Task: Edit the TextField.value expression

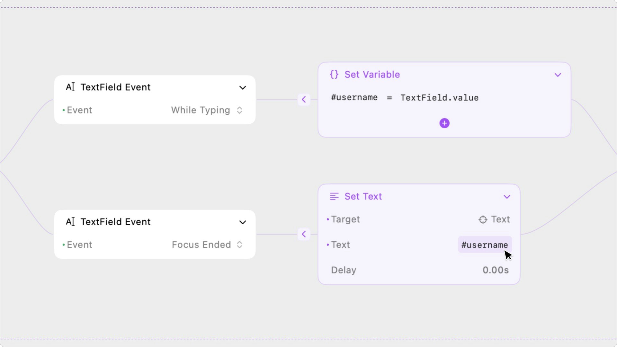Action: click(x=439, y=98)
